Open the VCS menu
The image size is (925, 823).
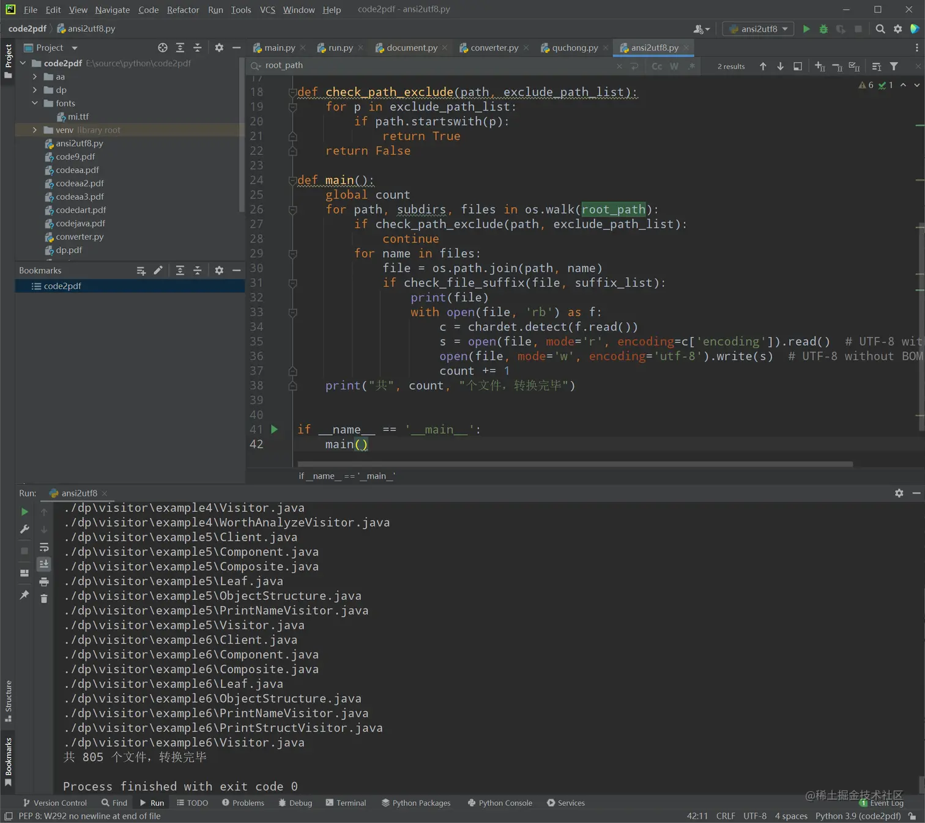pos(267,10)
